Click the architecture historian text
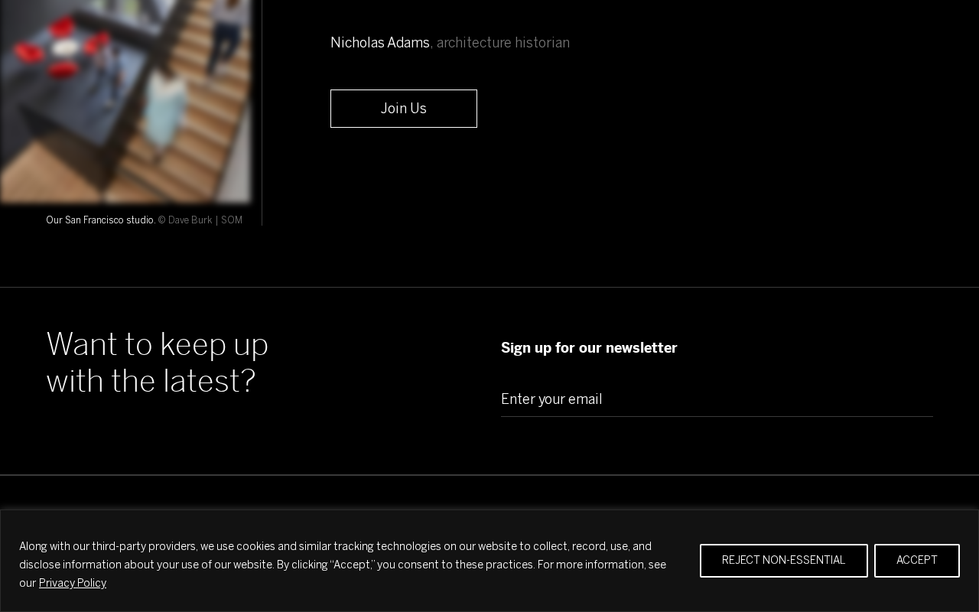The image size is (979, 612). (503, 43)
